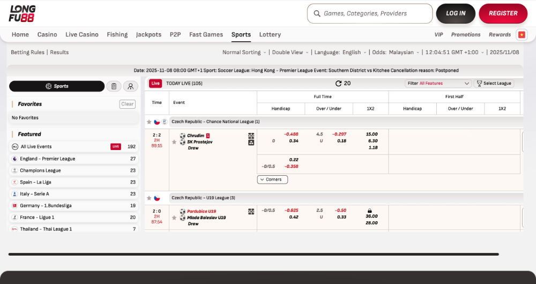Screen dimensions: 536x284
Task: Click the refresh icon next to 20
Action: point(338,84)
